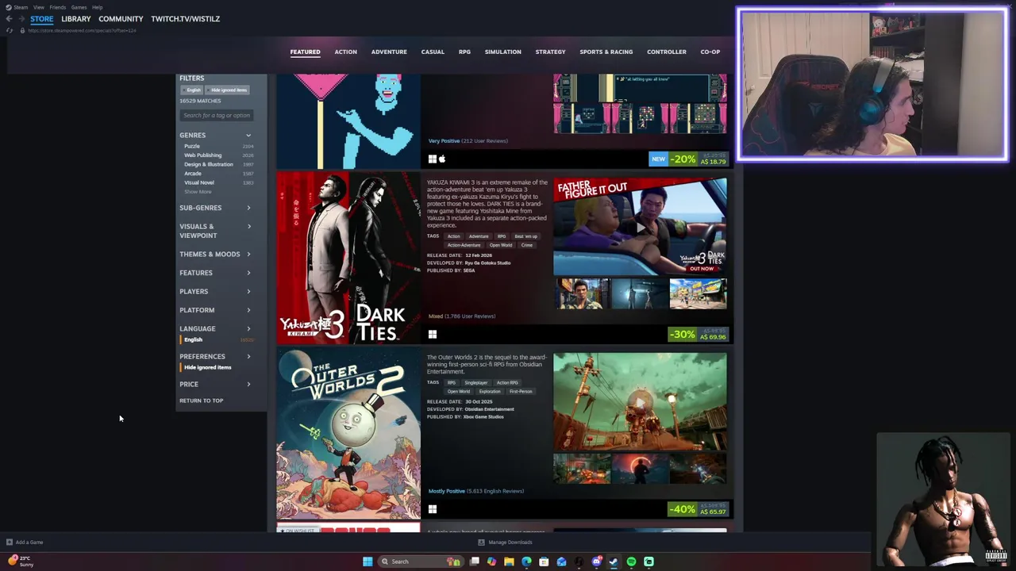
Task: Uncheck the English language filter
Action: tap(193, 339)
